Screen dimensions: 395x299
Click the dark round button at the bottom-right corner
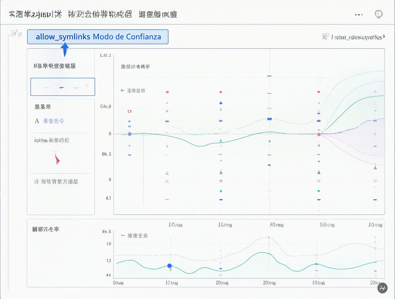pyautogui.click(x=382, y=288)
